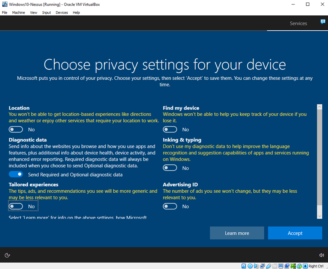328x269 pixels.
Task: Enable the Find my device switch
Action: click(170, 129)
